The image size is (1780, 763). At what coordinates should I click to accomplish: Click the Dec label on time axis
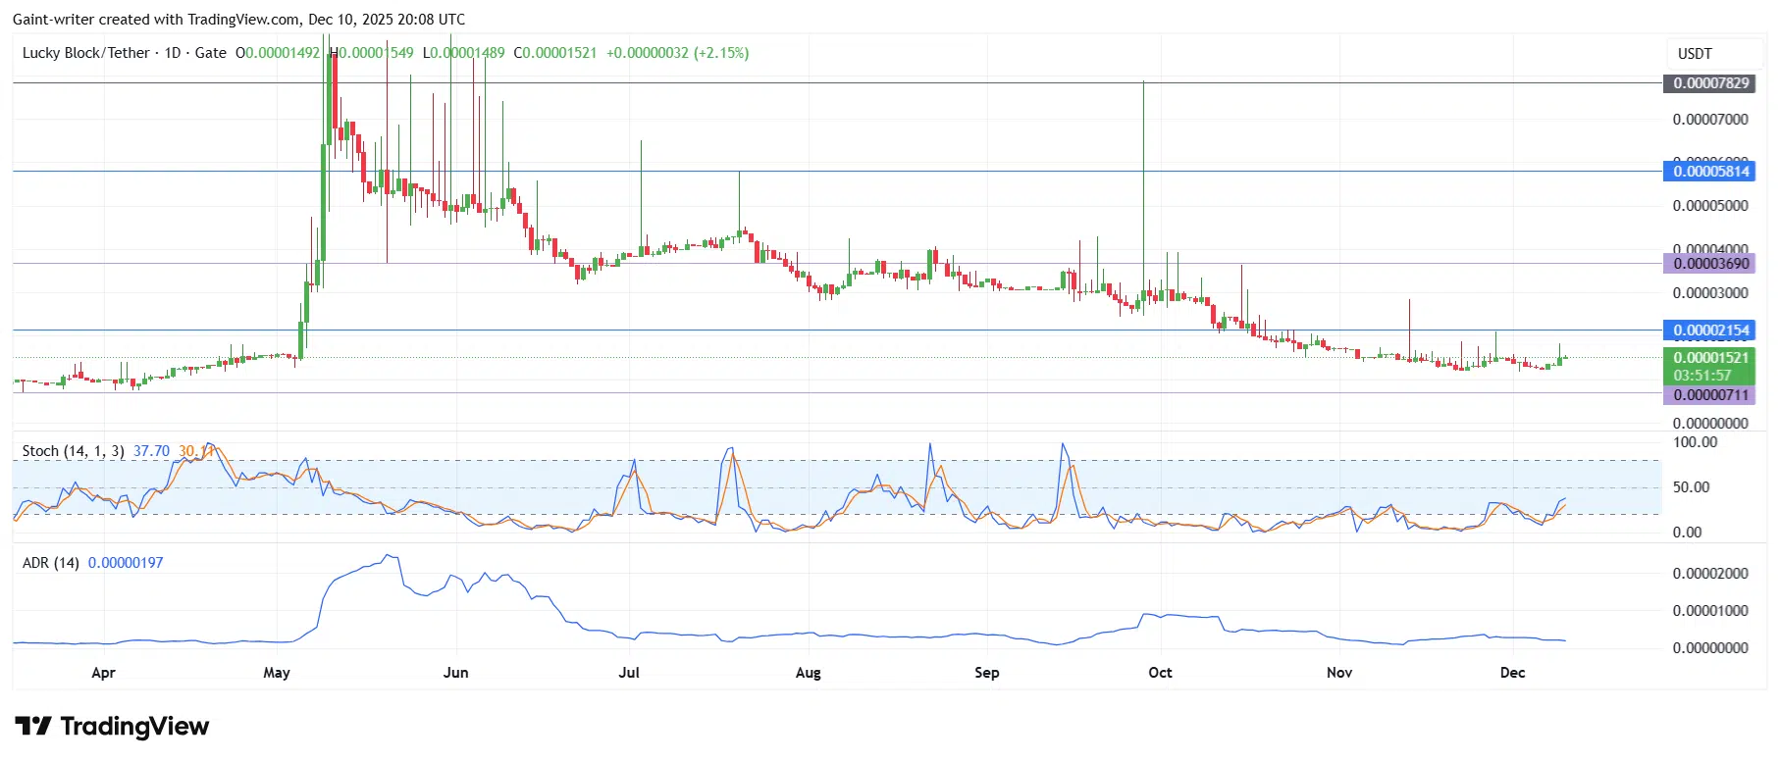(1512, 673)
